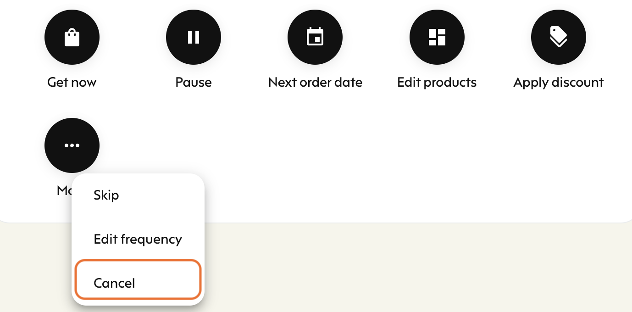Select the 'Next order date' label

315,83
